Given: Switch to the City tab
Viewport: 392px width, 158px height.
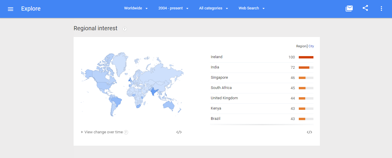Looking at the screenshot, I should [x=311, y=46].
